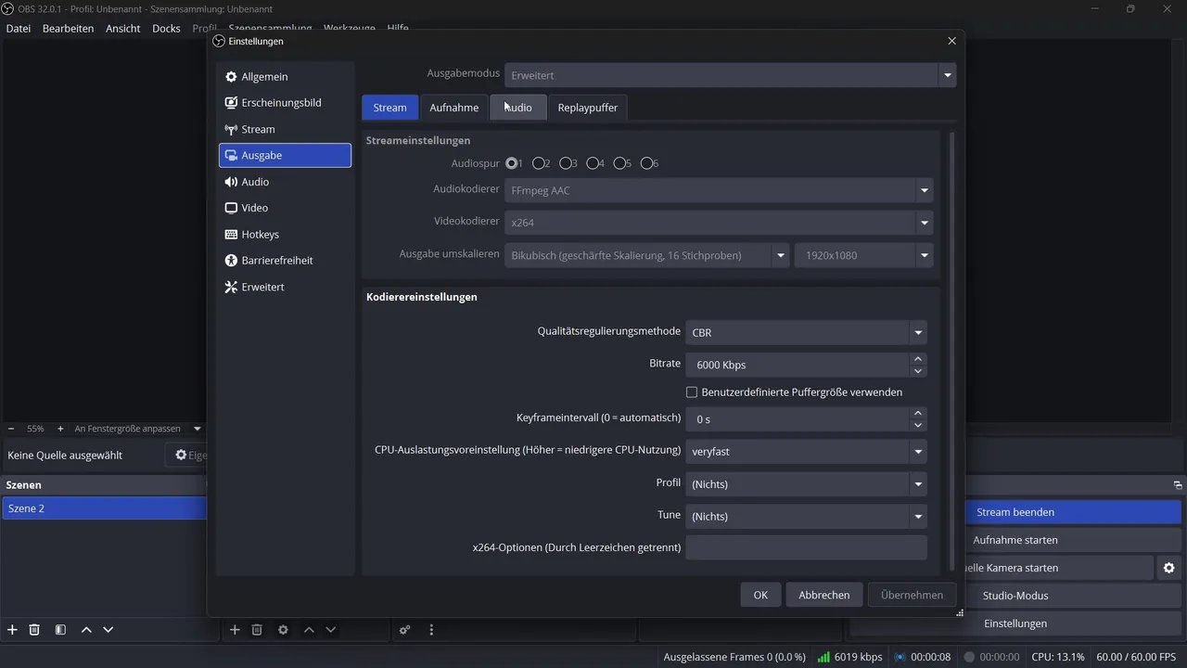This screenshot has height=668, width=1187.
Task: Move scene down with arrow icon
Action: [x=108, y=630]
